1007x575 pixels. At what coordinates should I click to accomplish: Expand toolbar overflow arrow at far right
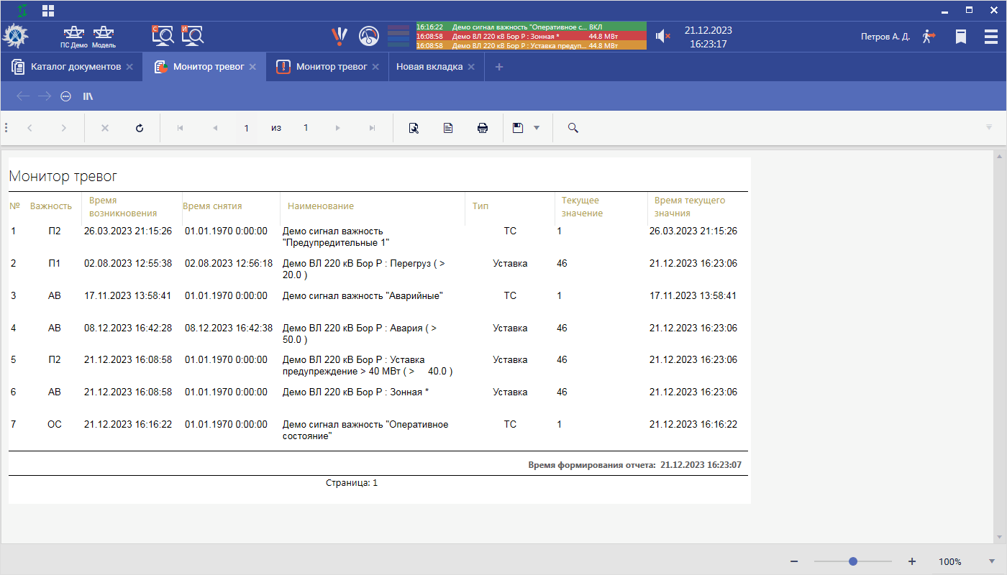989,128
